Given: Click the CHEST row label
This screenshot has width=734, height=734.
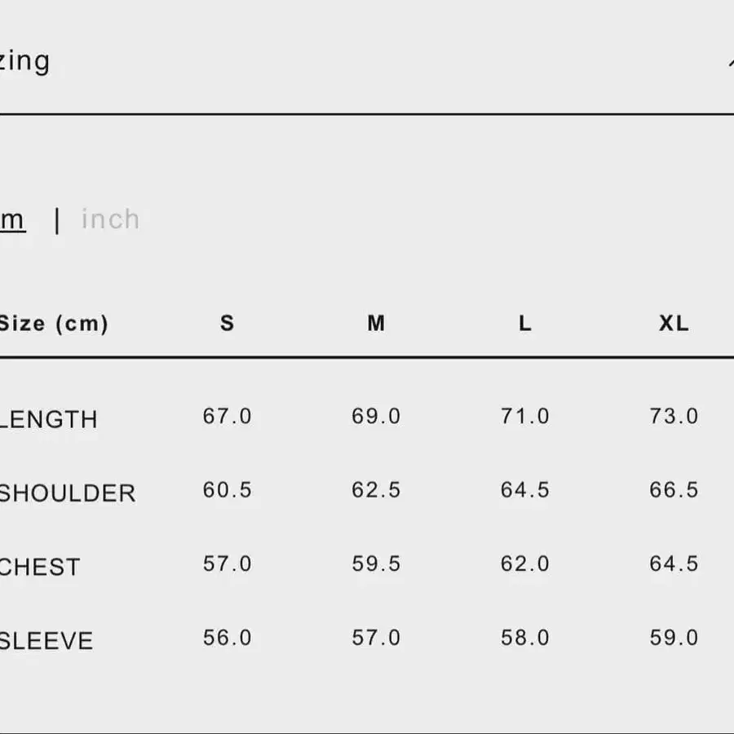Looking at the screenshot, I should [41, 567].
